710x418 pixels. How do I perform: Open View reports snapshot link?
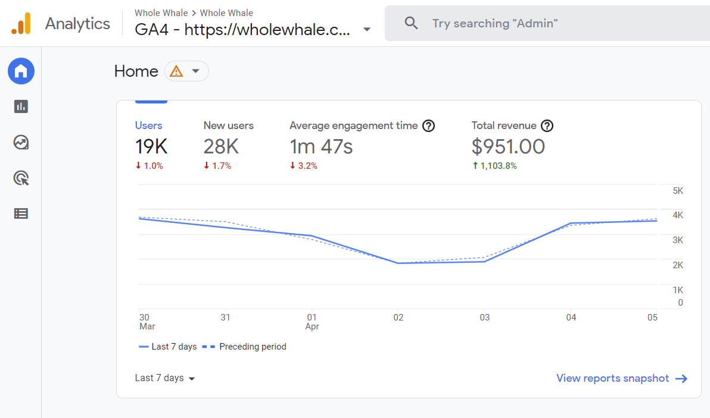pos(613,378)
